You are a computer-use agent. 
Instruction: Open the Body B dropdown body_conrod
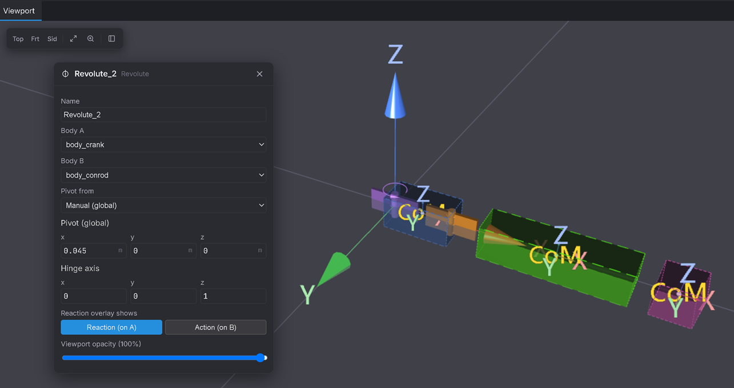pyautogui.click(x=163, y=175)
